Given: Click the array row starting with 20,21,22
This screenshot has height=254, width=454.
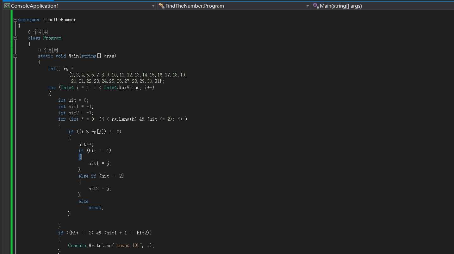Looking at the screenshot, I should click(118, 81).
